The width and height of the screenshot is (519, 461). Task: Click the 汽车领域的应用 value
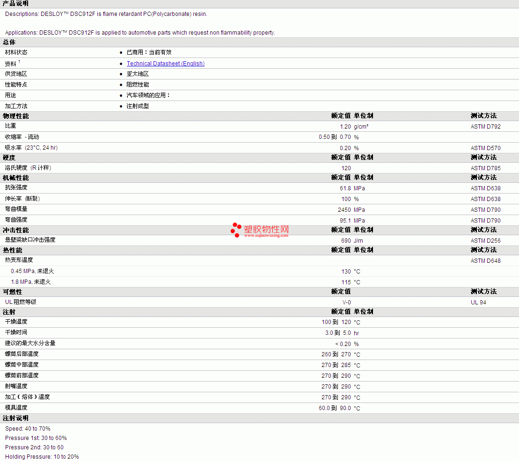tap(148, 95)
